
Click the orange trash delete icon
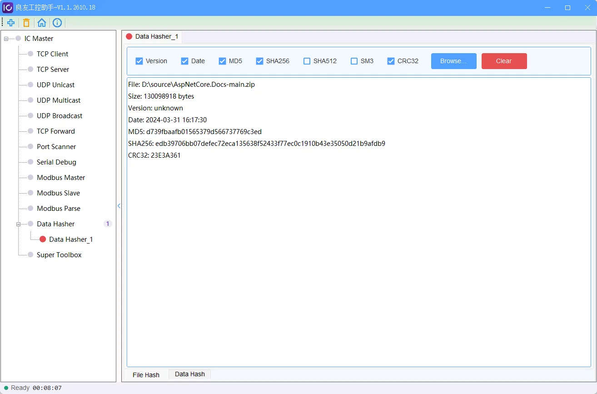point(26,23)
